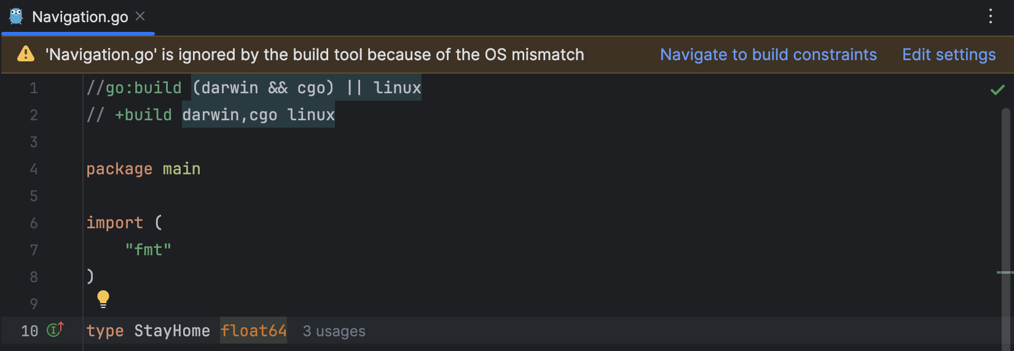Click the gutter implementation icon on line 10
Image resolution: width=1014 pixels, height=351 pixels.
click(55, 330)
